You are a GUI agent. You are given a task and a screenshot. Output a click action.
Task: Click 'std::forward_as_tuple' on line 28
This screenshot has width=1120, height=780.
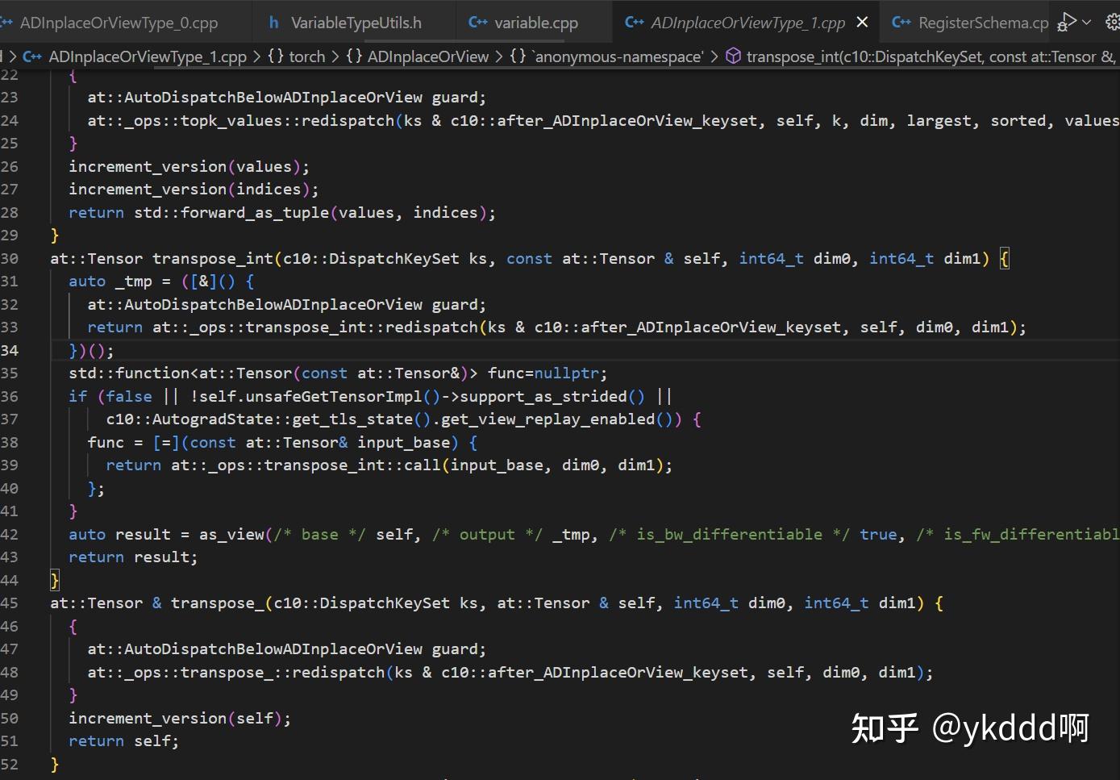coord(231,212)
